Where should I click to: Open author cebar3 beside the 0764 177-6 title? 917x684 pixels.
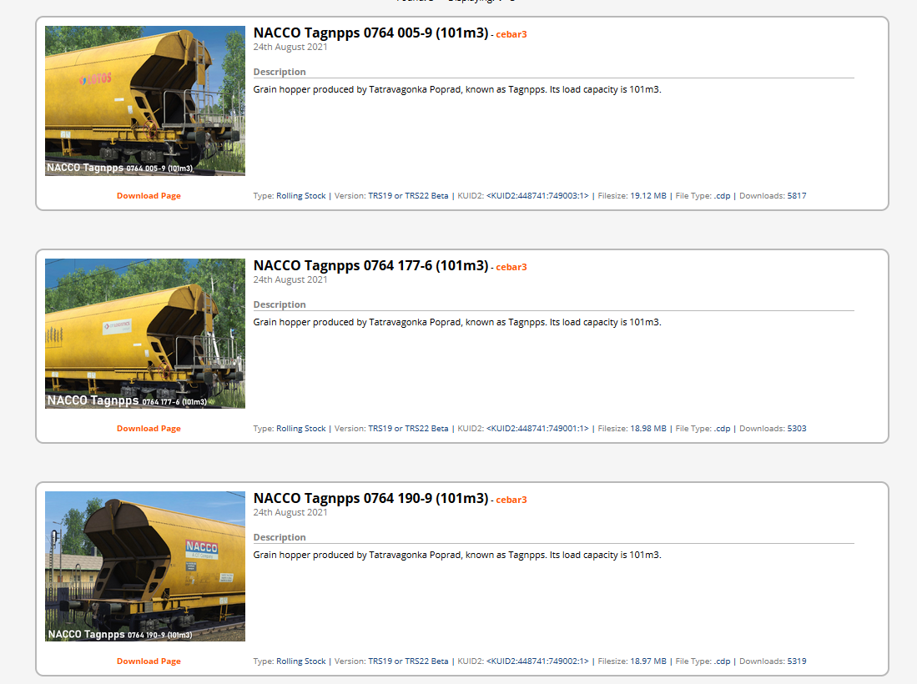511,267
